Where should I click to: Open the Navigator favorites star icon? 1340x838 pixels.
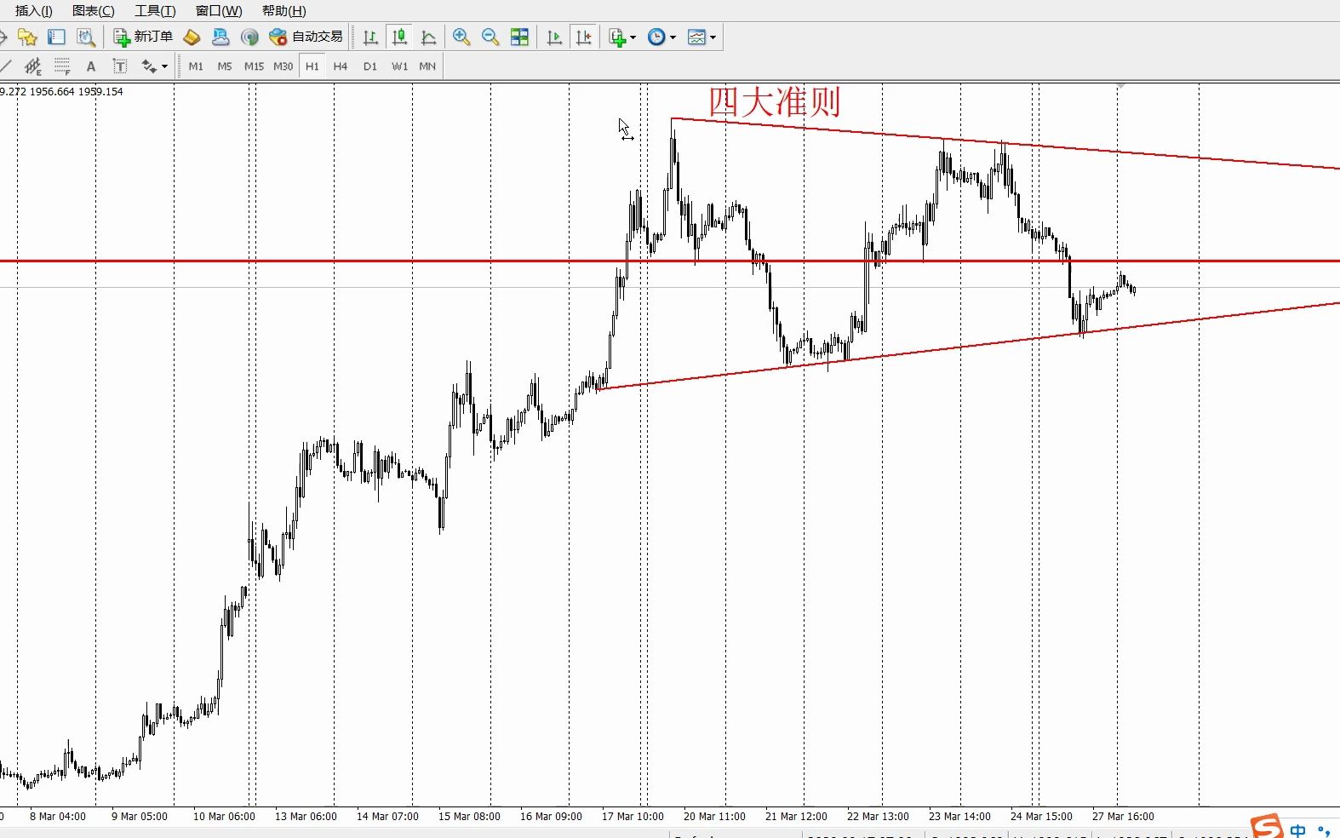click(27, 37)
